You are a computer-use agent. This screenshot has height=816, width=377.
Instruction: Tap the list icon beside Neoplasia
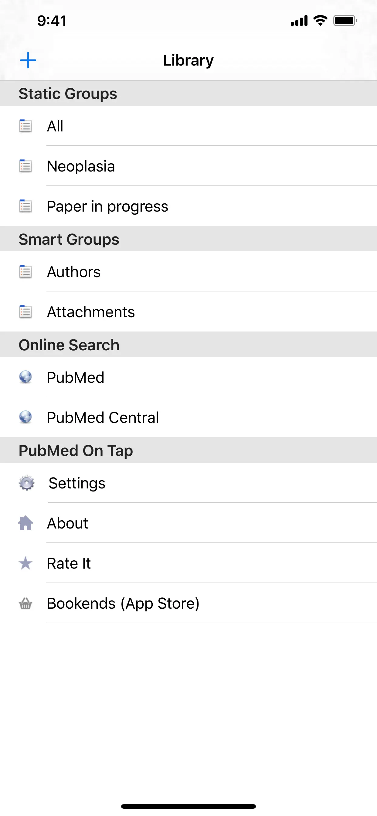(x=25, y=166)
